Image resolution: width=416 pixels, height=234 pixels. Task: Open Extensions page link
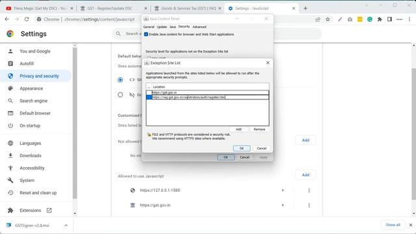31,211
